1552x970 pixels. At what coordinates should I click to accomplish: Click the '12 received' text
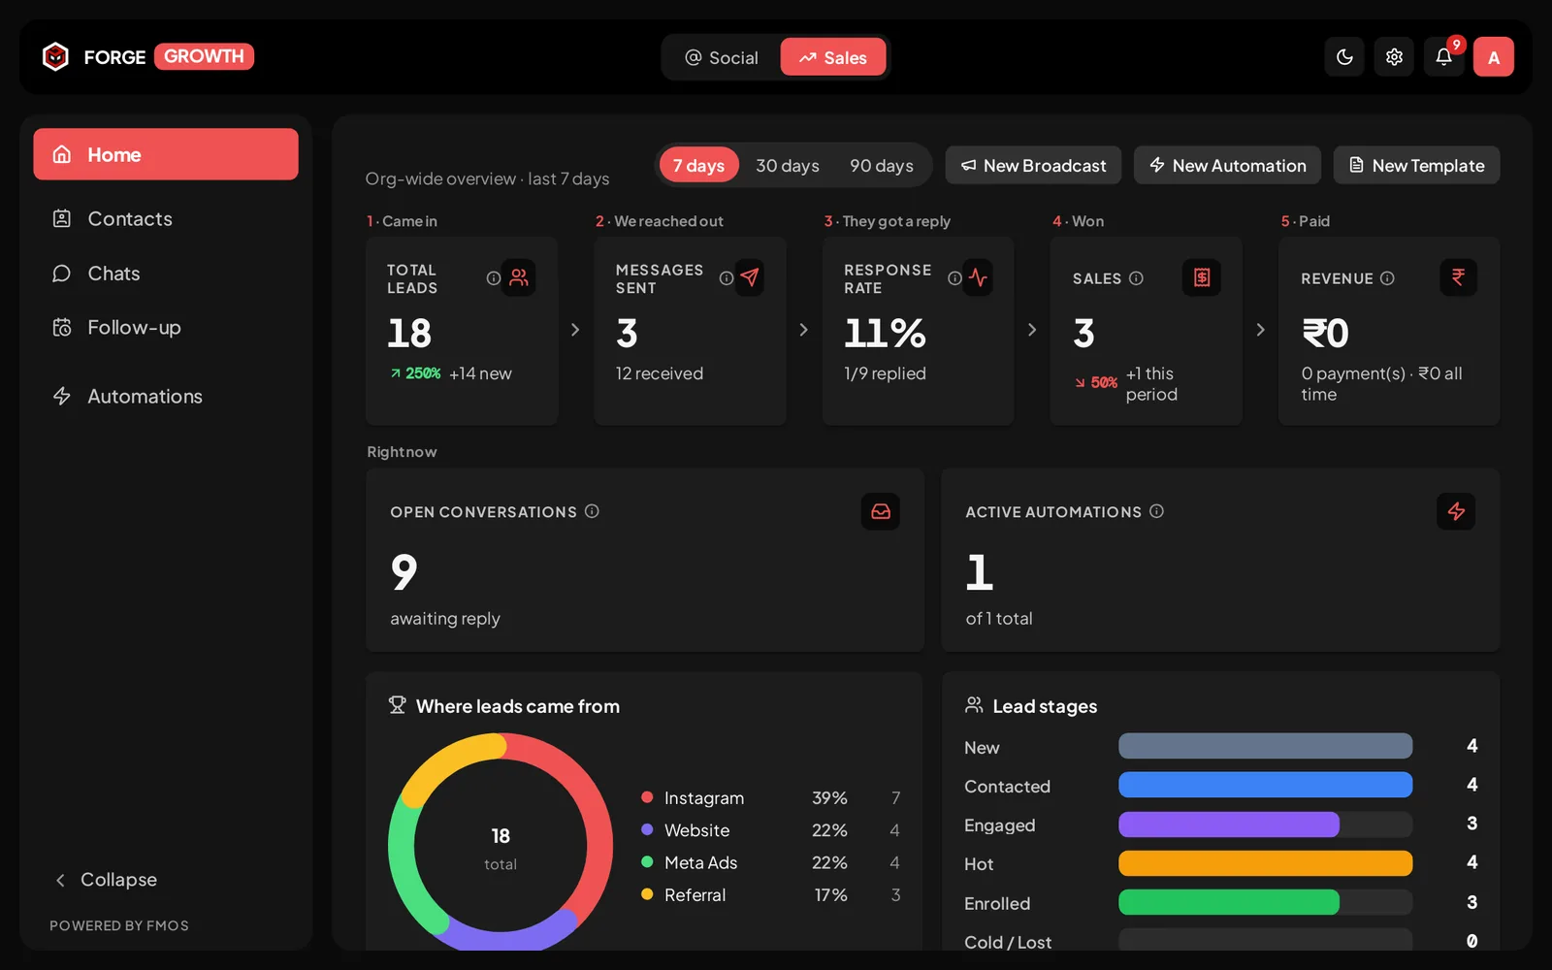tap(660, 373)
